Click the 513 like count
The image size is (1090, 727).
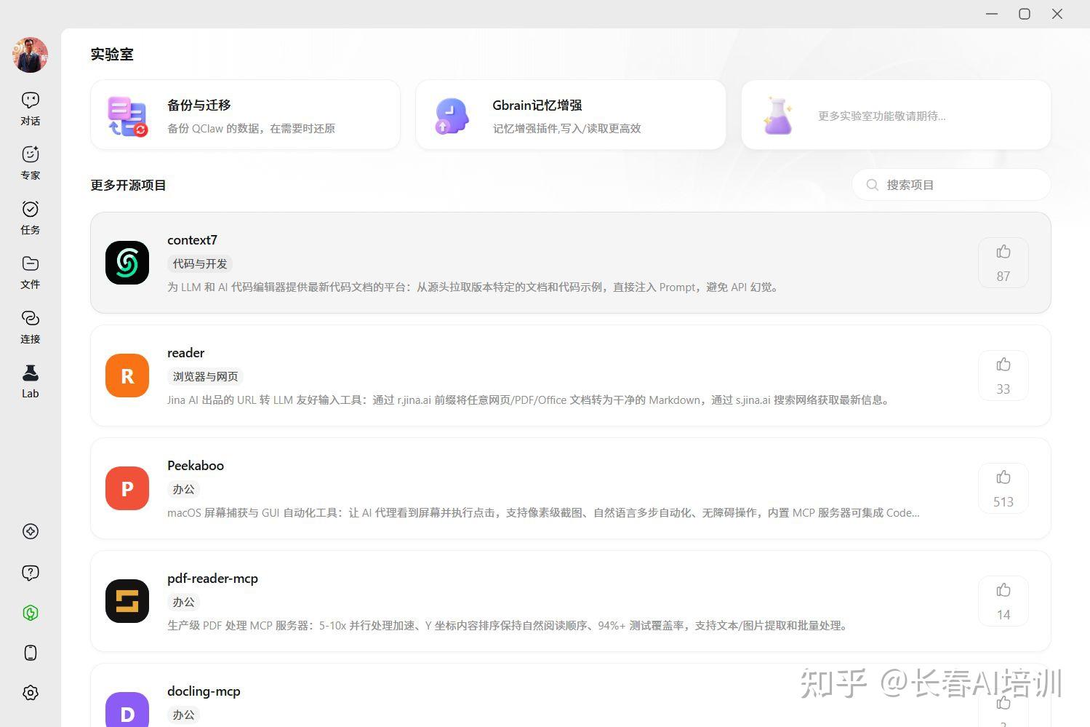[1003, 502]
